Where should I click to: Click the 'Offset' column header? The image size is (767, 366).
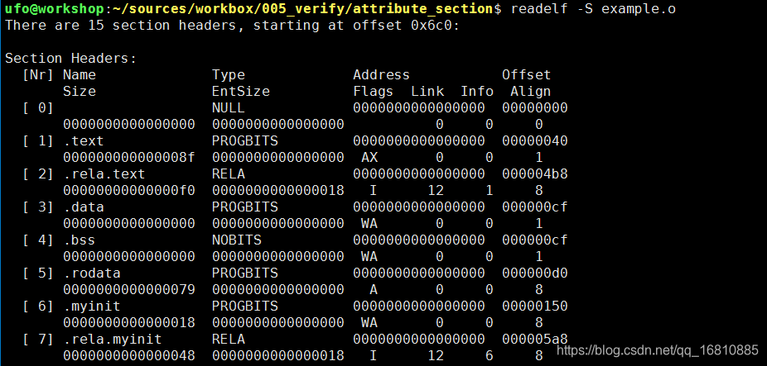click(x=526, y=75)
